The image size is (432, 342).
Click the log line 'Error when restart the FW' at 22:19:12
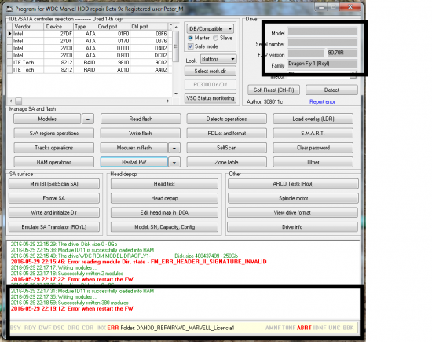72,309
